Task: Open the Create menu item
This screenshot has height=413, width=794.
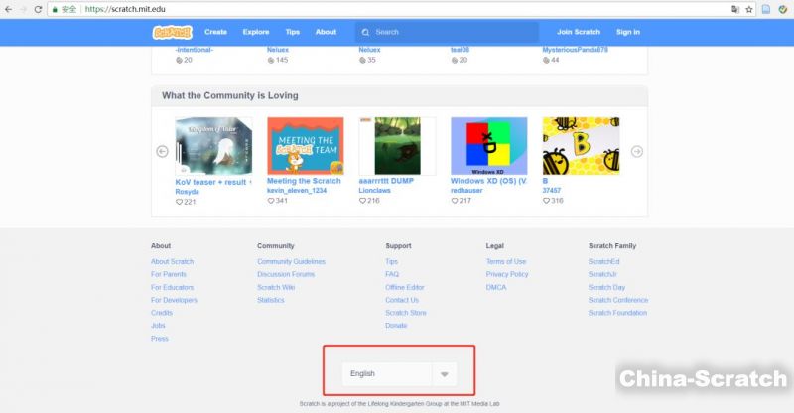Action: pyautogui.click(x=215, y=32)
